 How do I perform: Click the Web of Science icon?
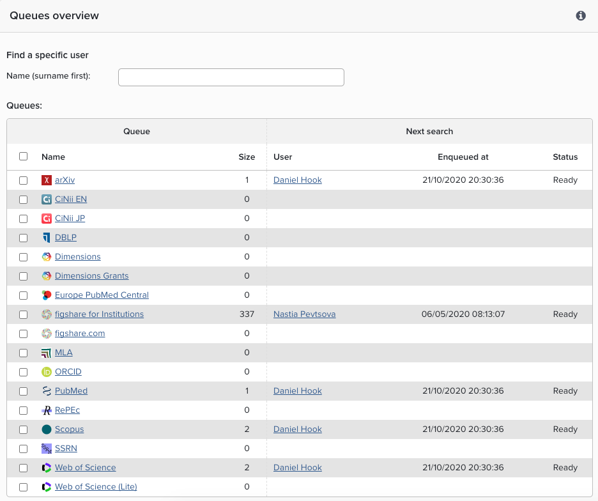click(46, 468)
